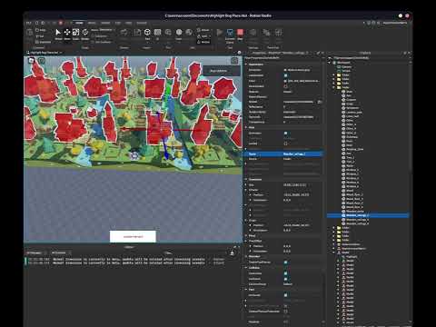The width and height of the screenshot is (436, 327).
Task: Open the Color swatch in Properties
Action: [x=285, y=81]
